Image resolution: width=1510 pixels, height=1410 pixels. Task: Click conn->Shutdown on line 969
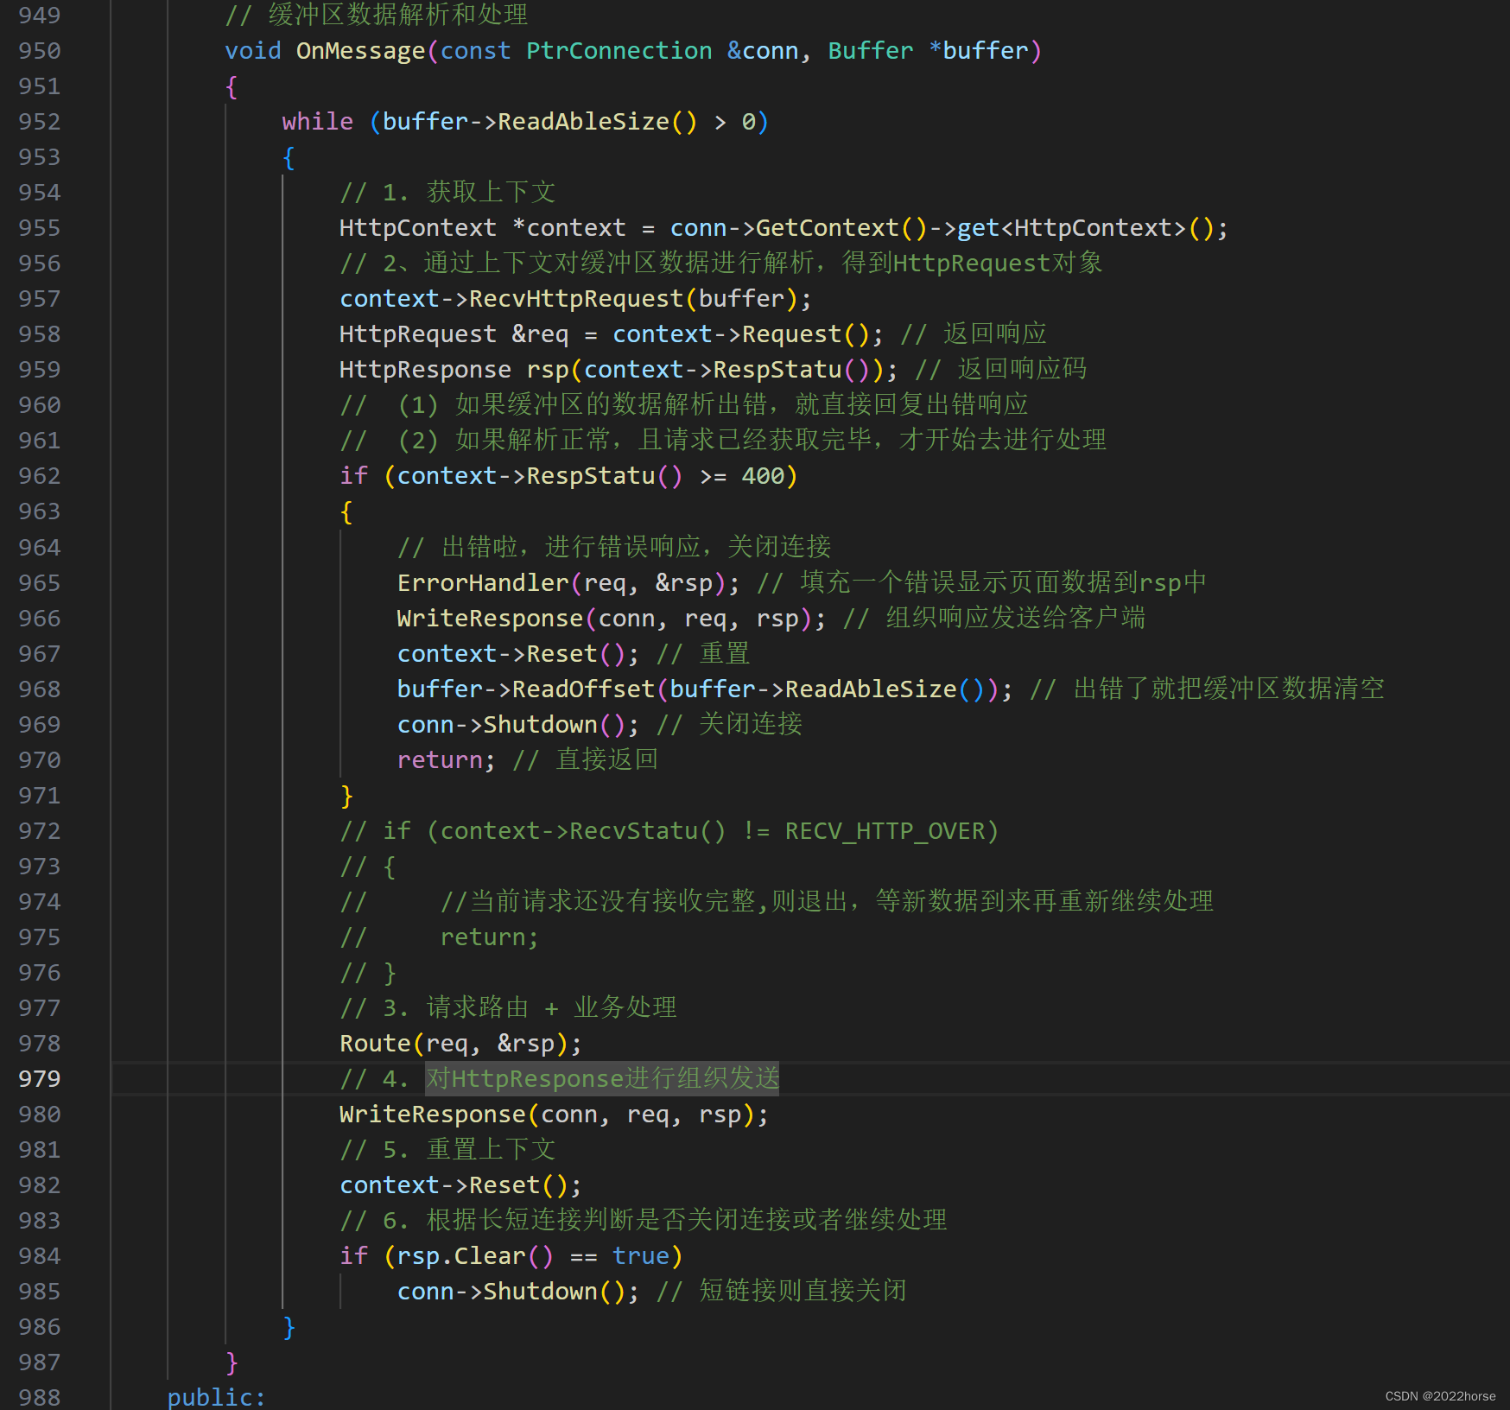tap(497, 725)
